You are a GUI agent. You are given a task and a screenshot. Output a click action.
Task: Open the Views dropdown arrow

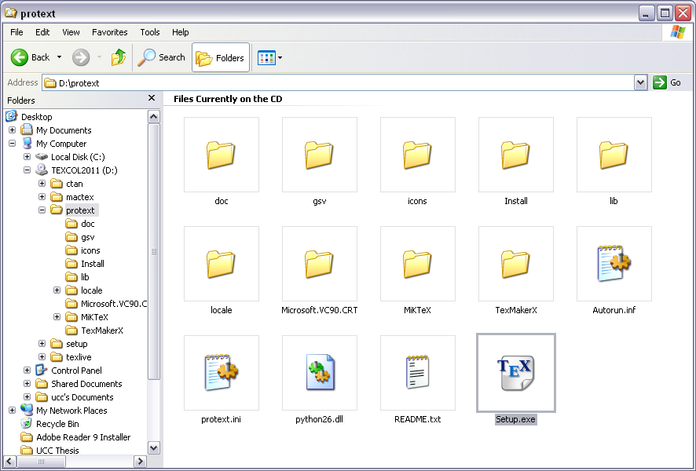tap(280, 57)
